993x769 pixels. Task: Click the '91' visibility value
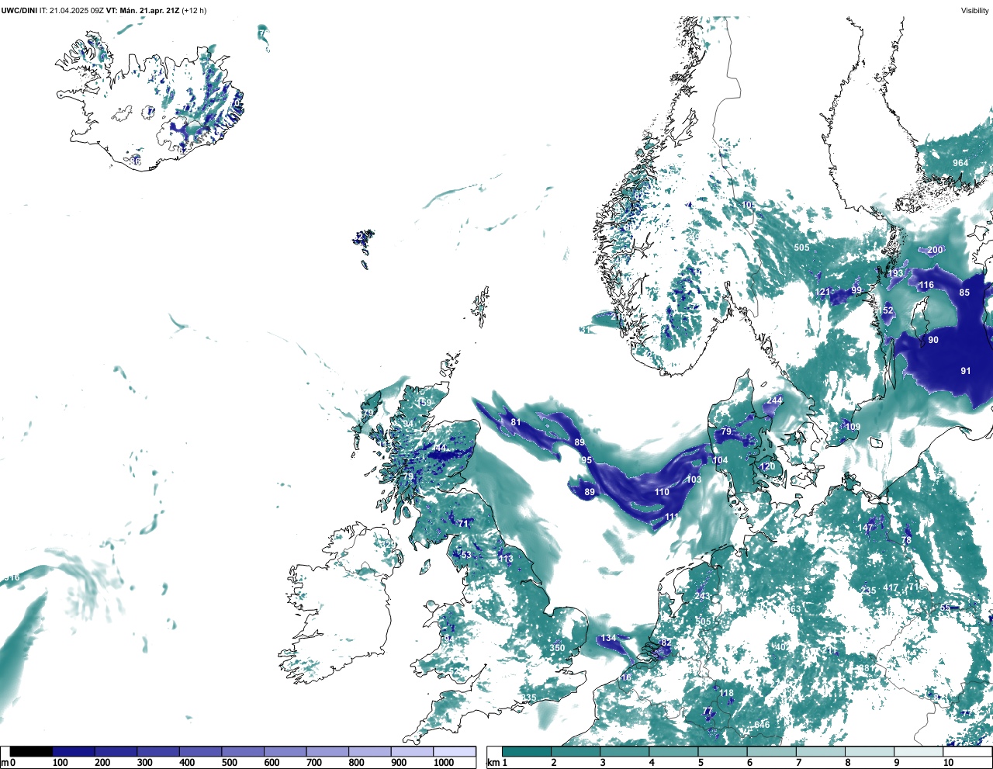coord(966,371)
